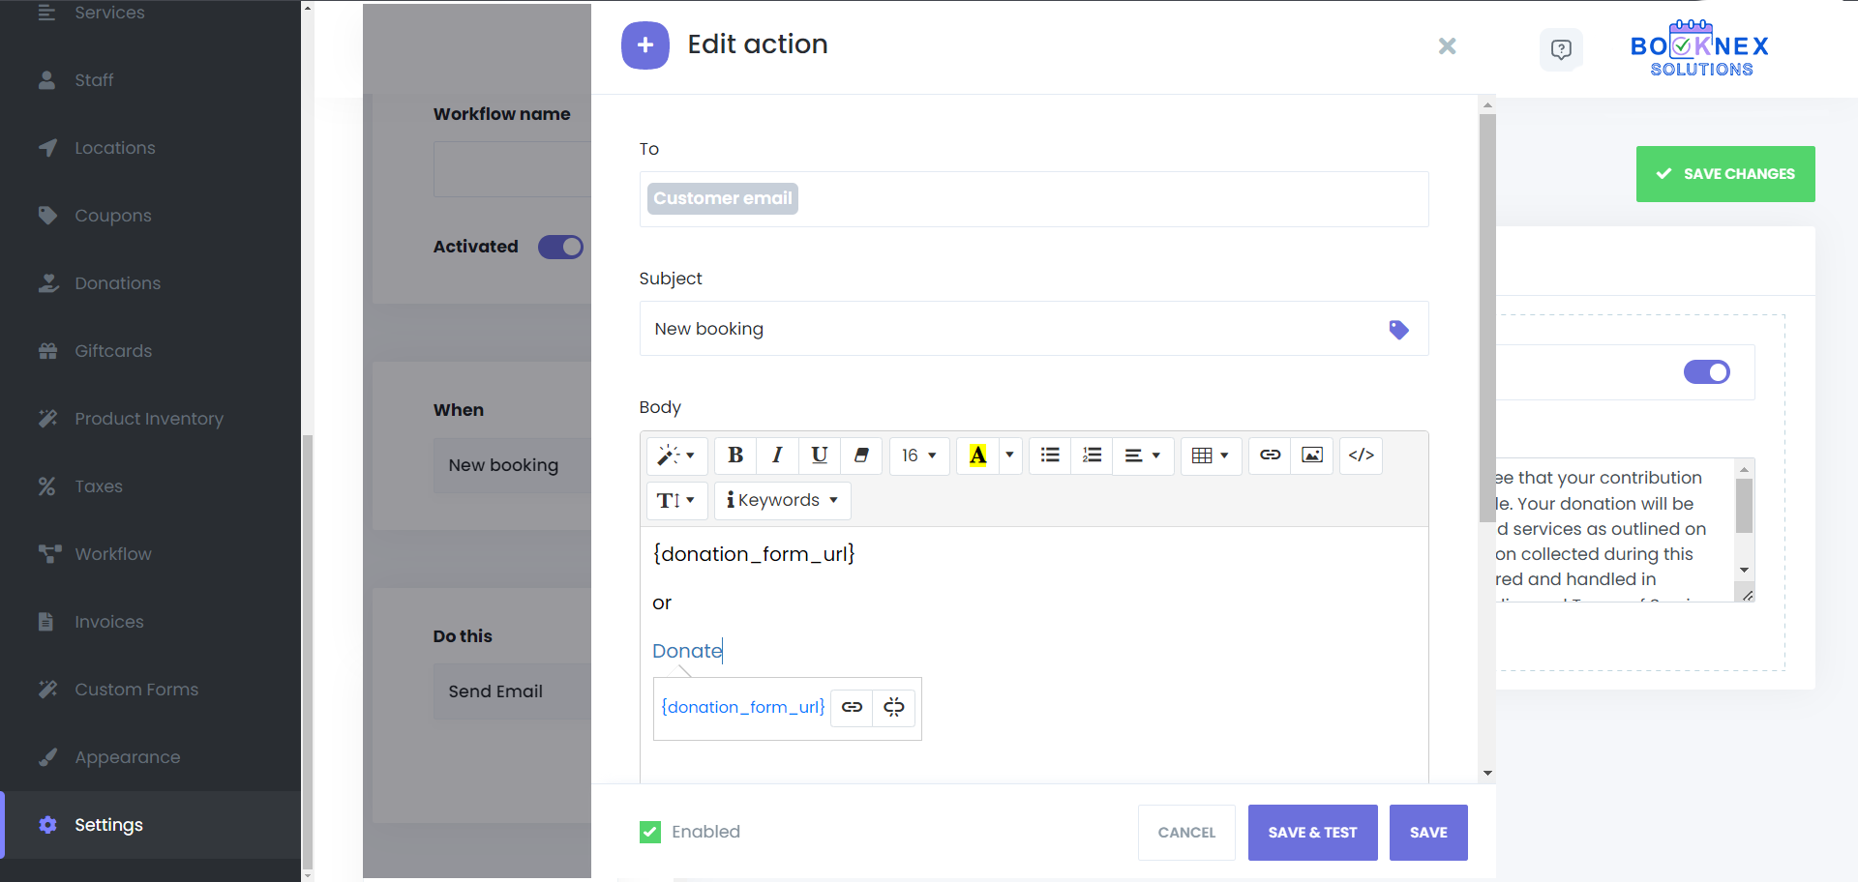Screen dimensions: 1858x882
Task: Click the unlink icon in link popup
Action: click(x=894, y=708)
